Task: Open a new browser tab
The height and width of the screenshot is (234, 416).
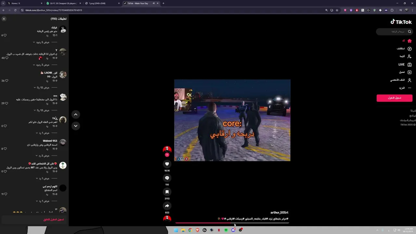Action: point(163,3)
